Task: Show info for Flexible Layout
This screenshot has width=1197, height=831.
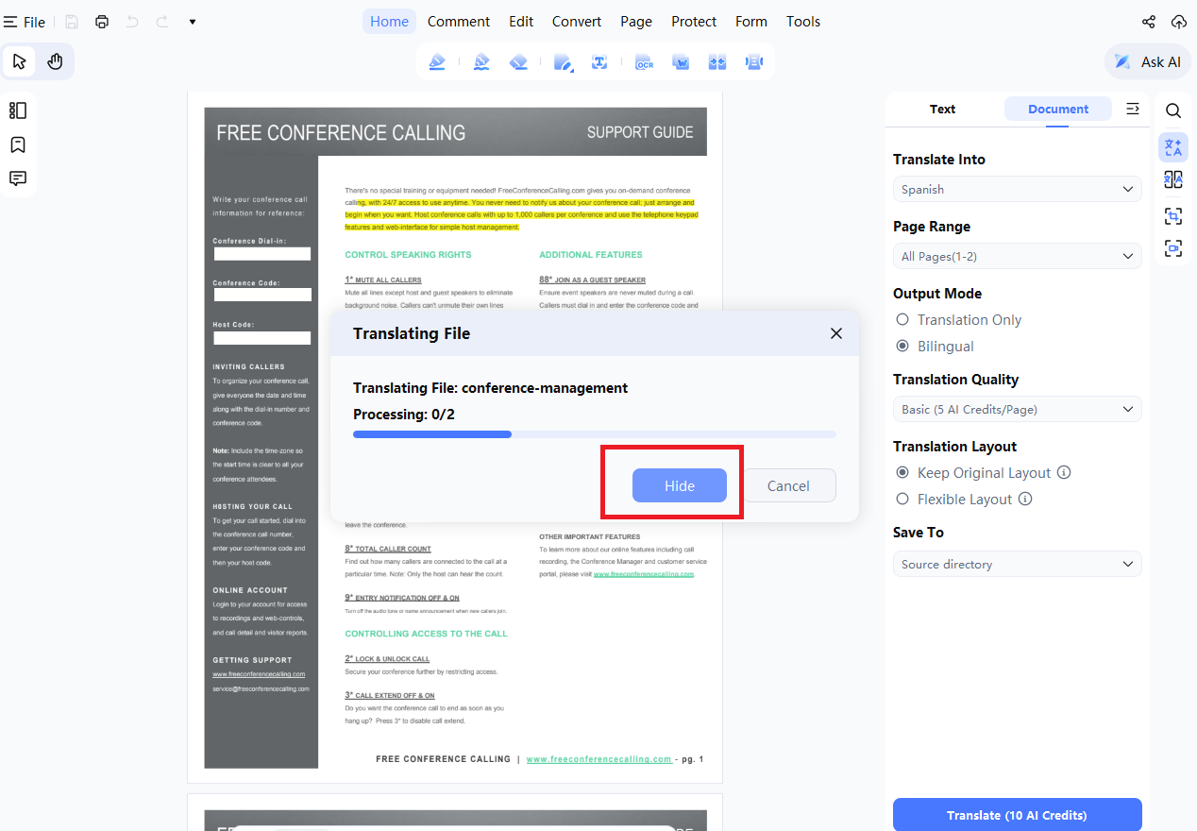Action: pyautogui.click(x=1025, y=500)
